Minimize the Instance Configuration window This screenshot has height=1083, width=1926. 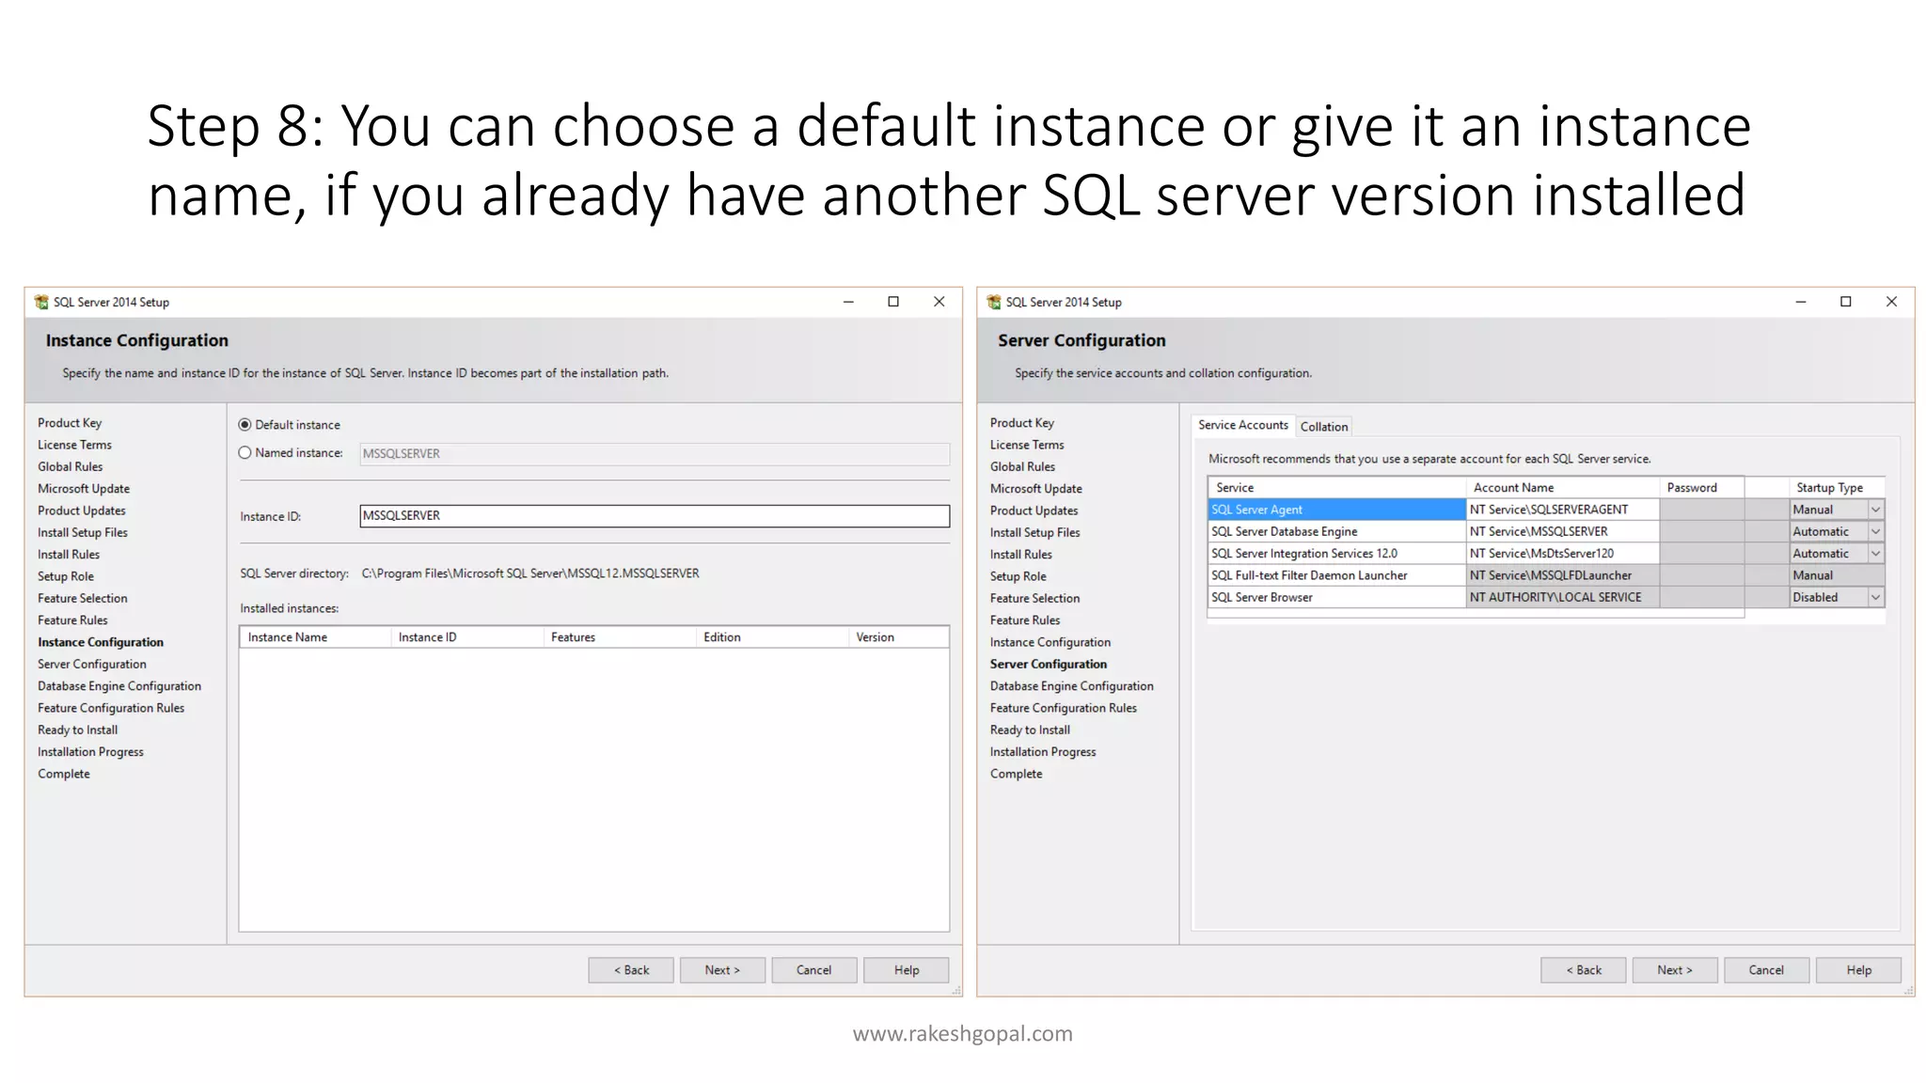[848, 302]
